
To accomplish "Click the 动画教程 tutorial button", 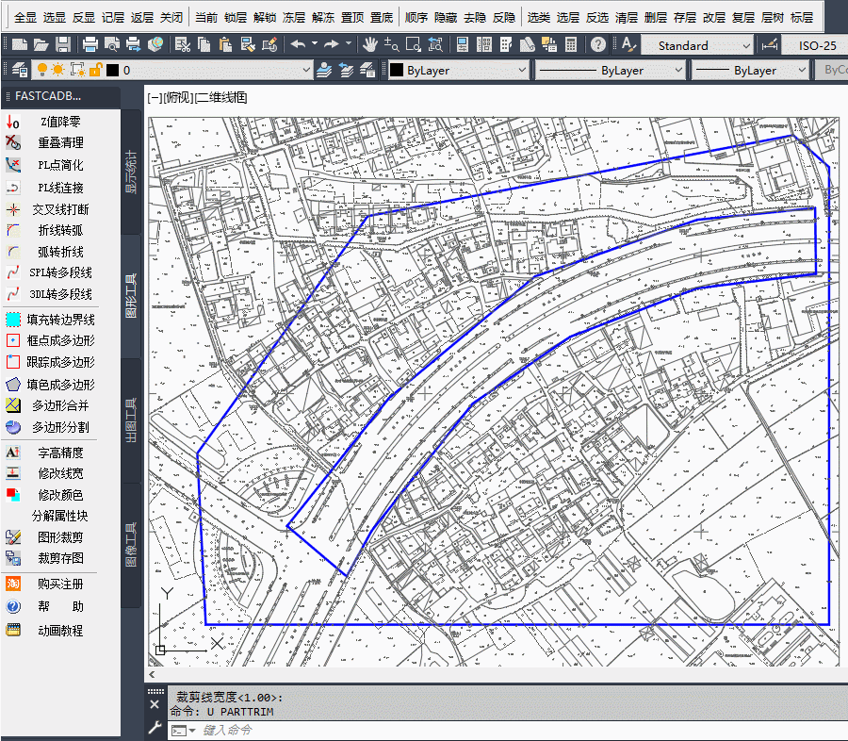I will [60, 630].
